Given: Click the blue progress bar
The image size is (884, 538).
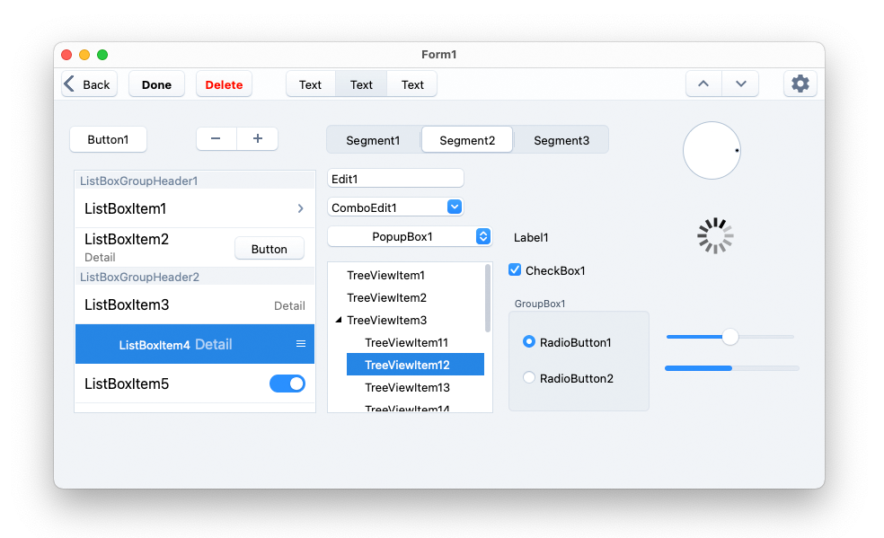Looking at the screenshot, I should click(732, 368).
